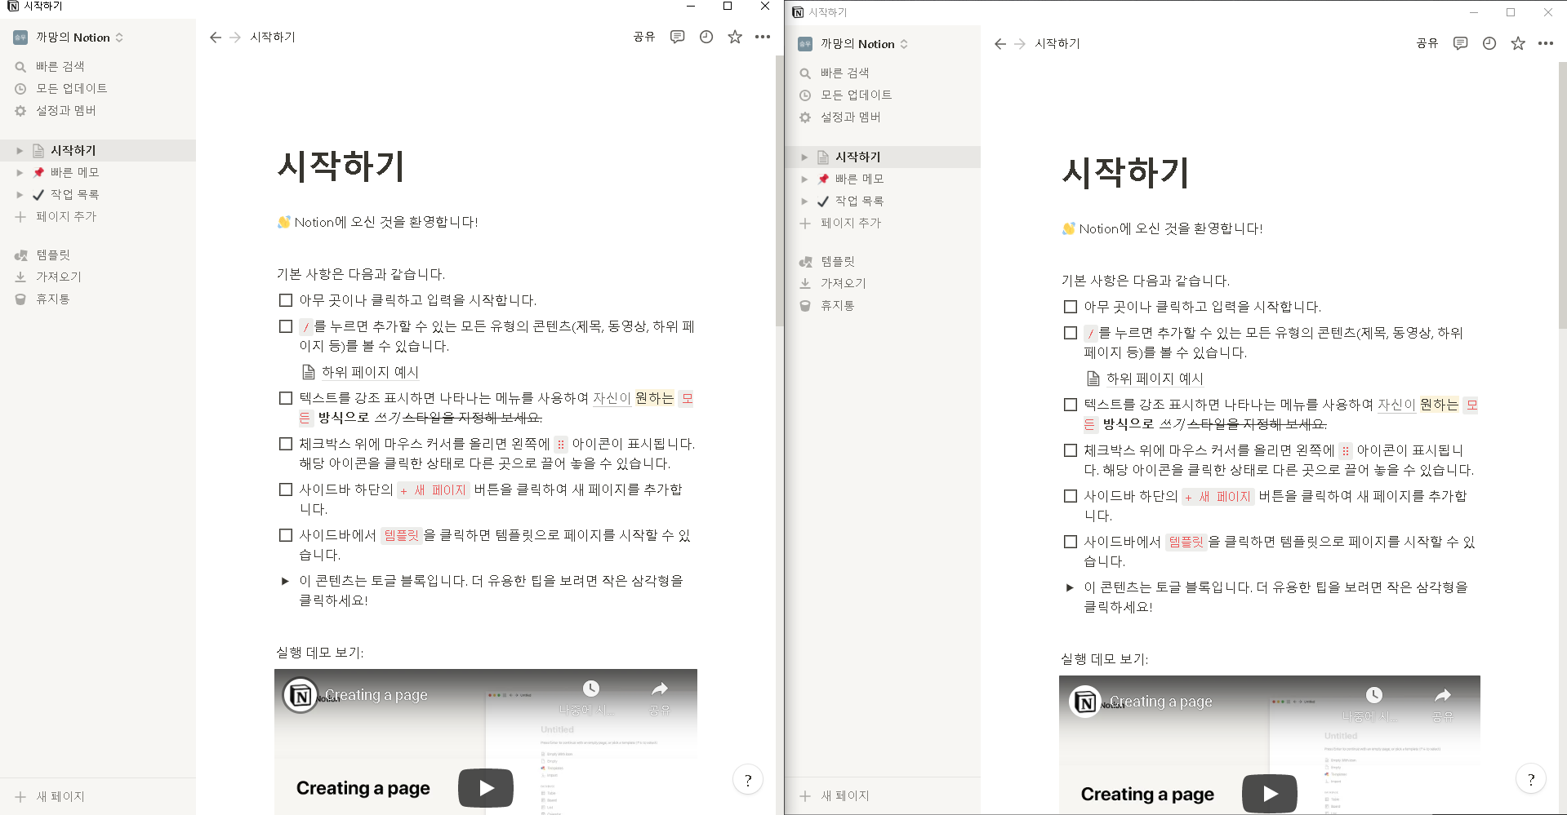Go forward with arrow in right window

point(1020,44)
